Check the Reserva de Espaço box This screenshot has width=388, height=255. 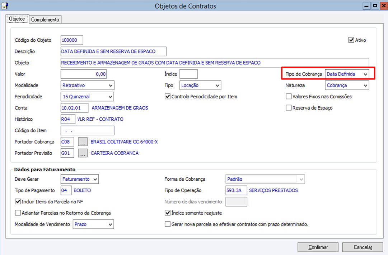point(289,108)
